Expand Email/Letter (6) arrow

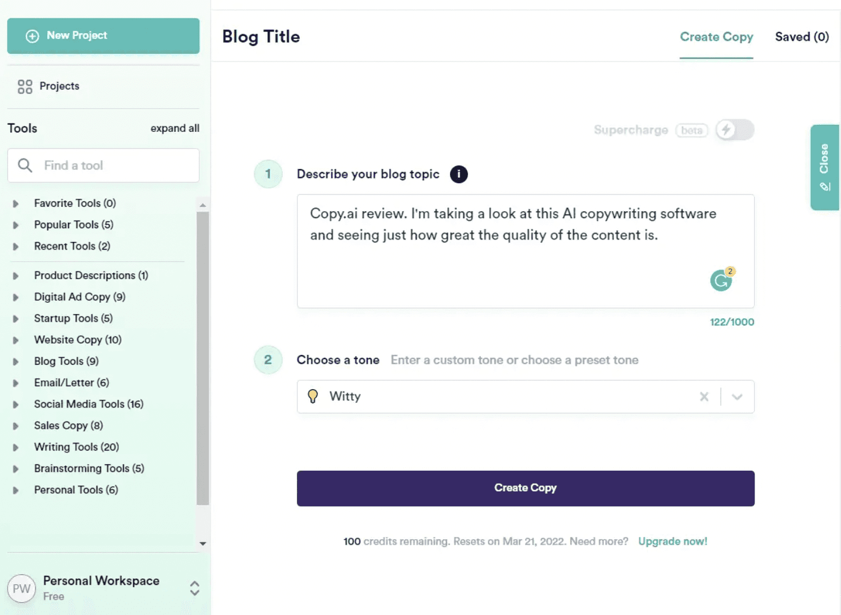16,383
